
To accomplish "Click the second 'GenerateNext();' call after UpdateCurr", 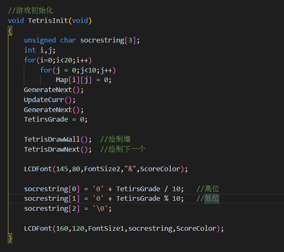I will pyautogui.click(x=54, y=110).
